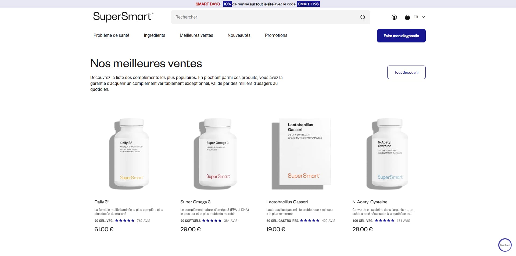Click the Daily 3 star rating
This screenshot has width=516, height=256.
(125, 221)
